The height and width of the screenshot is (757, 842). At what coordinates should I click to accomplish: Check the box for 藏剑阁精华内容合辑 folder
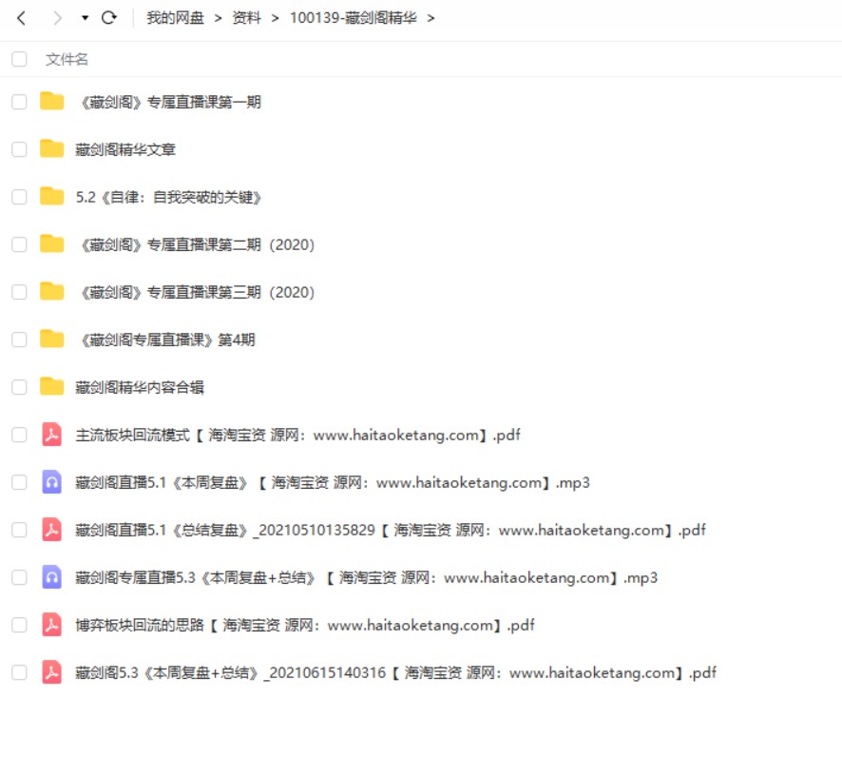[19, 387]
